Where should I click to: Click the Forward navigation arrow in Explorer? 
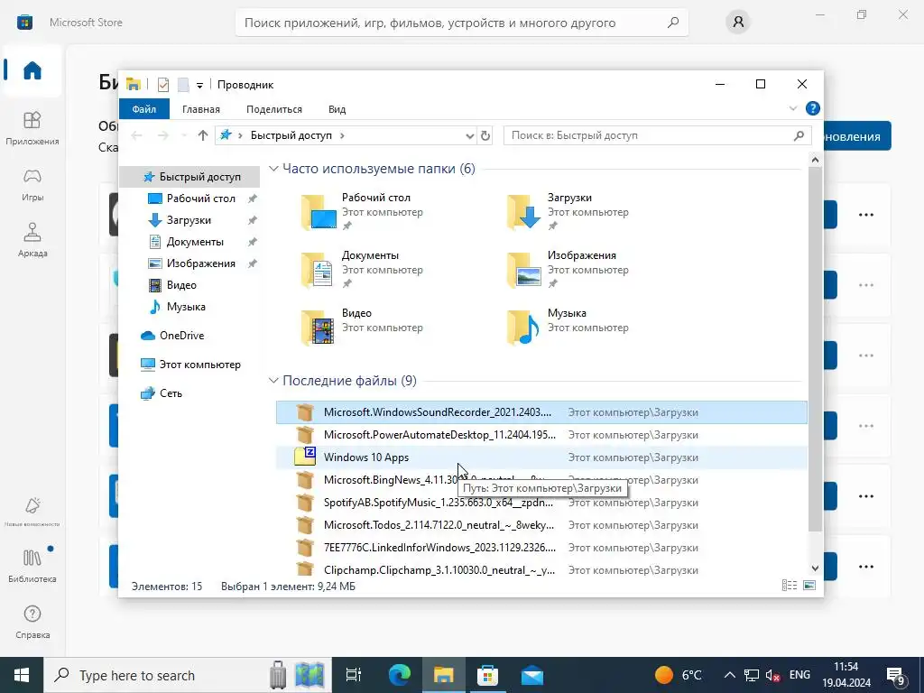point(162,135)
